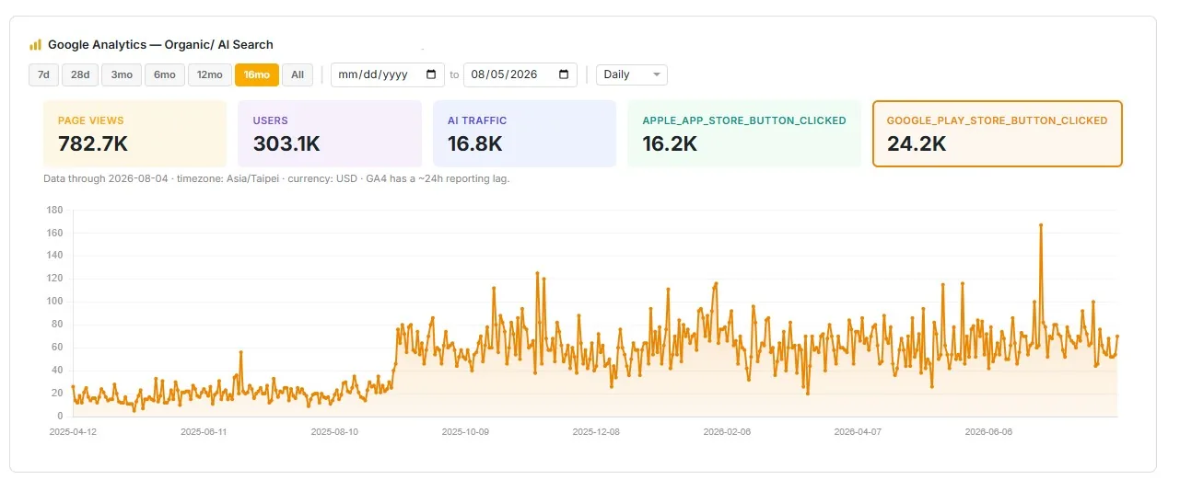The height and width of the screenshot is (491, 1180).
Task: Click y-axis label 100
Action: click(x=54, y=302)
